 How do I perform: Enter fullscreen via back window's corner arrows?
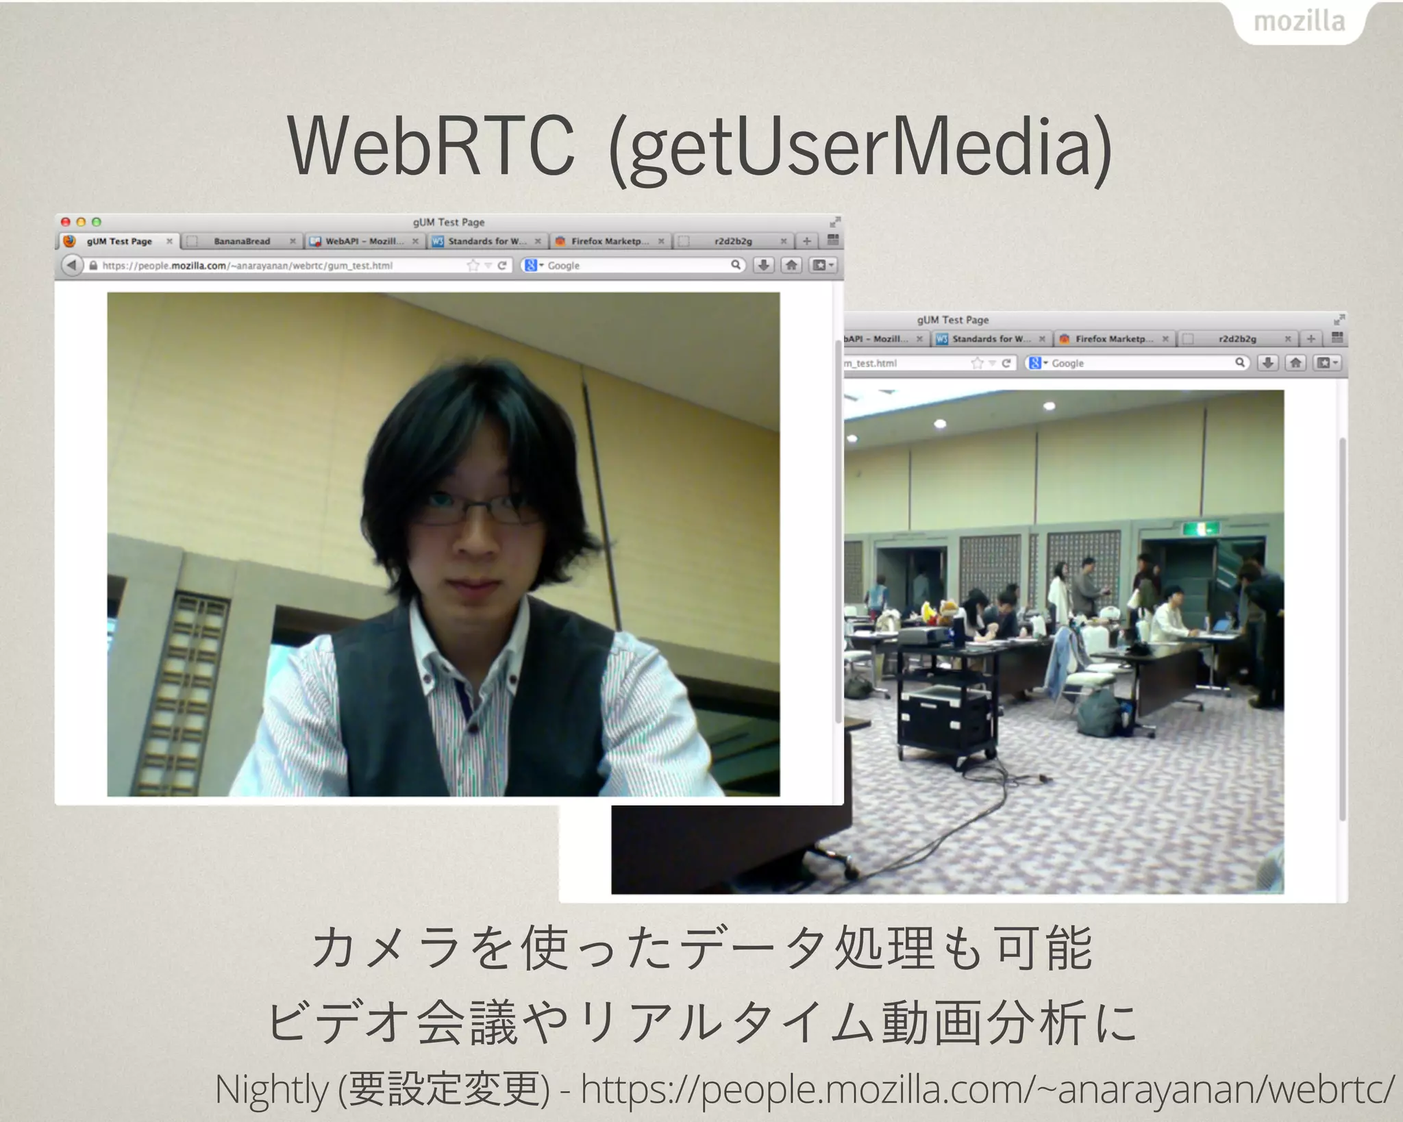click(x=1339, y=320)
